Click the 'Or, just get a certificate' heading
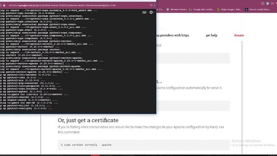 coord(88,120)
